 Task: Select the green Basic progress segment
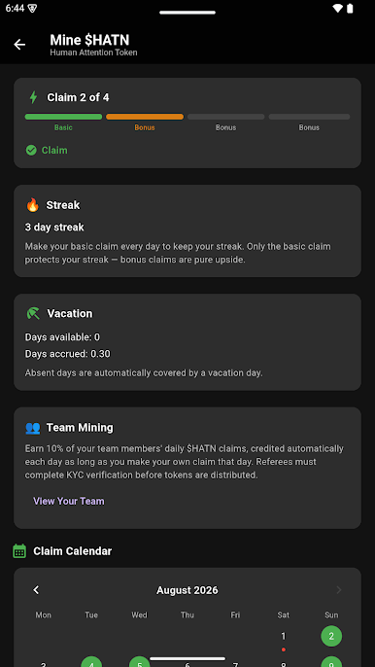pyautogui.click(x=63, y=117)
